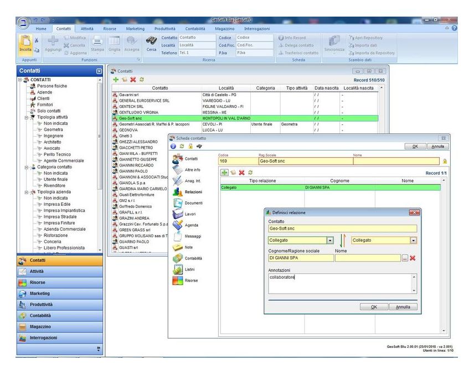Click the Stampa printer icon
The height and width of the screenshot is (375, 474).
[97, 40]
